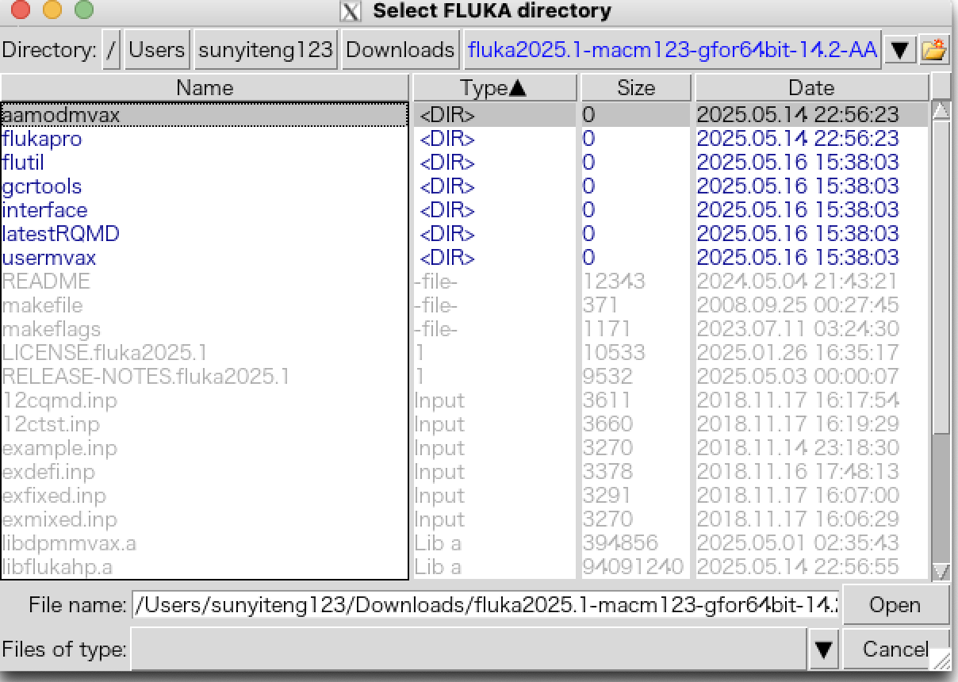Click the scrollbar down arrow
The width and height of the screenshot is (958, 682).
pos(941,570)
